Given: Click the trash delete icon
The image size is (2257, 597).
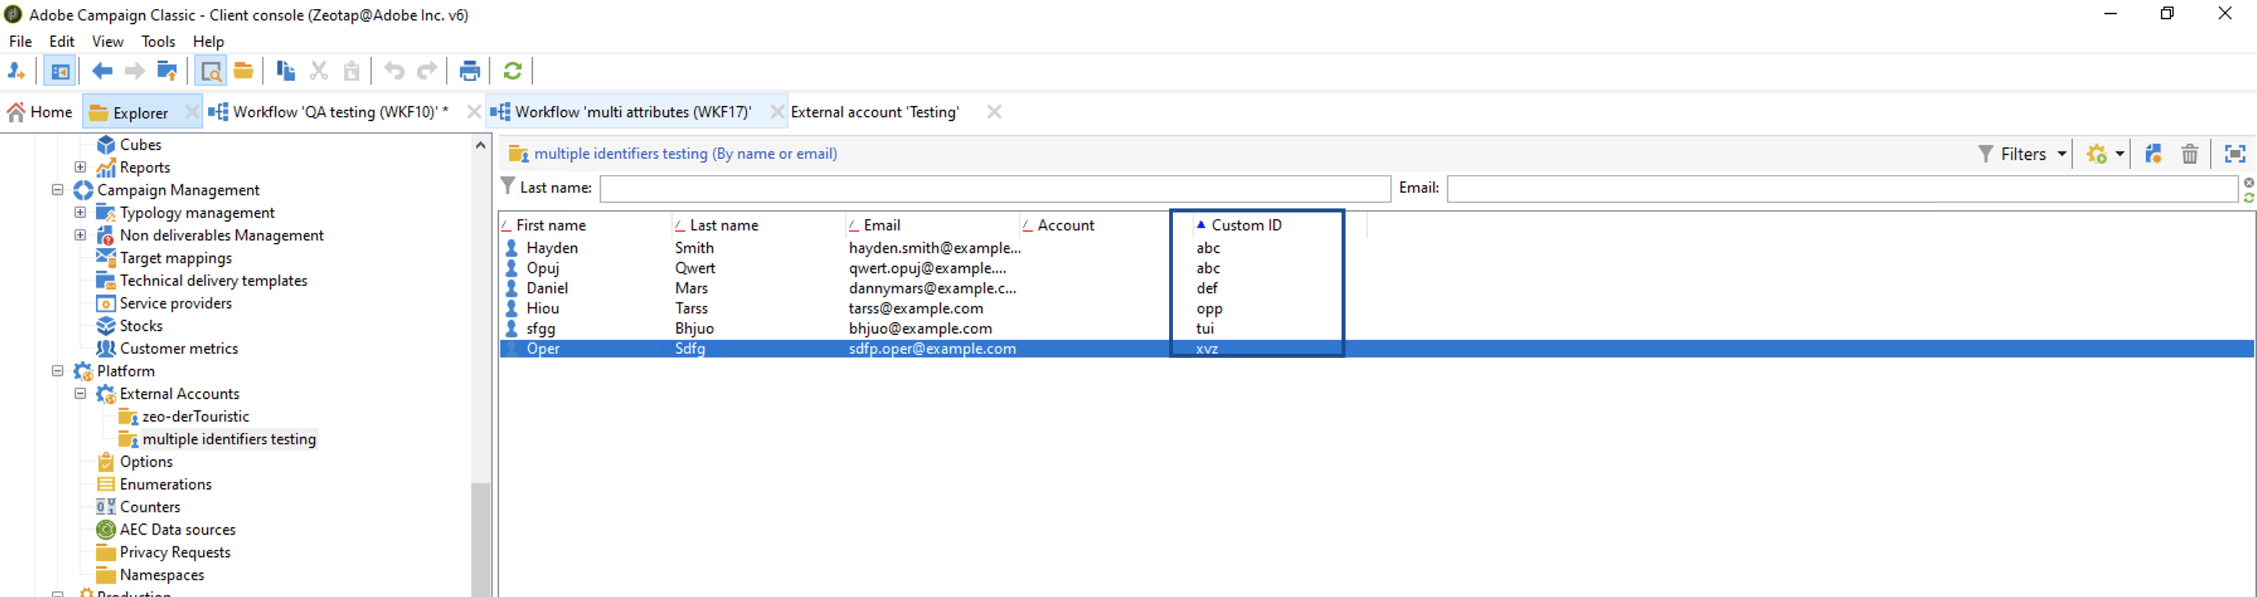Looking at the screenshot, I should [x=2190, y=154].
